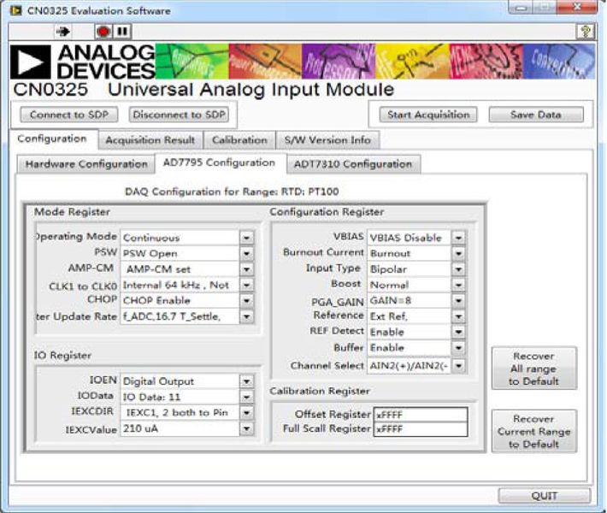Click the 'CHOP Enable' value field
The width and height of the screenshot is (607, 513).
[180, 301]
